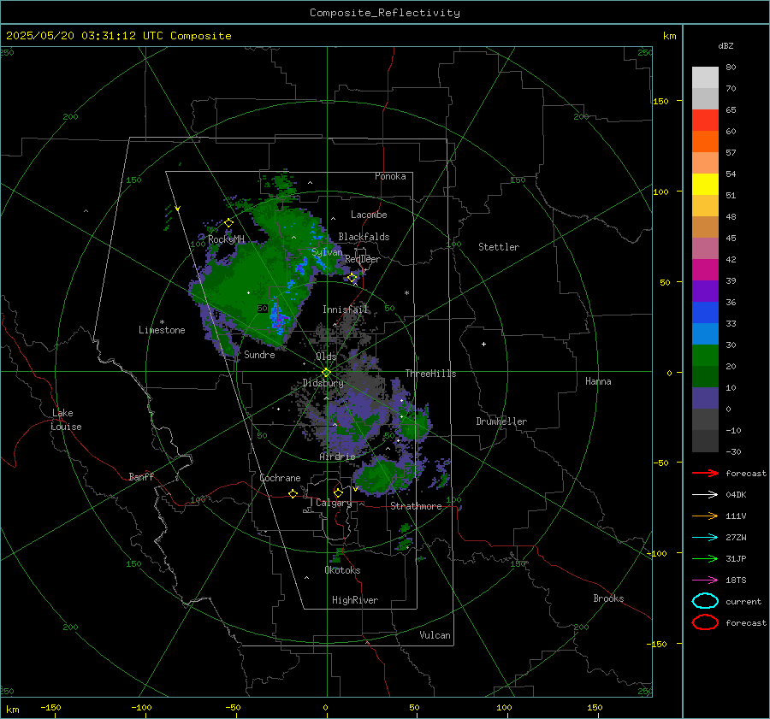The image size is (770, 719).
Task: Select the red 60-65 dBZ color swatch
Action: [x=705, y=120]
